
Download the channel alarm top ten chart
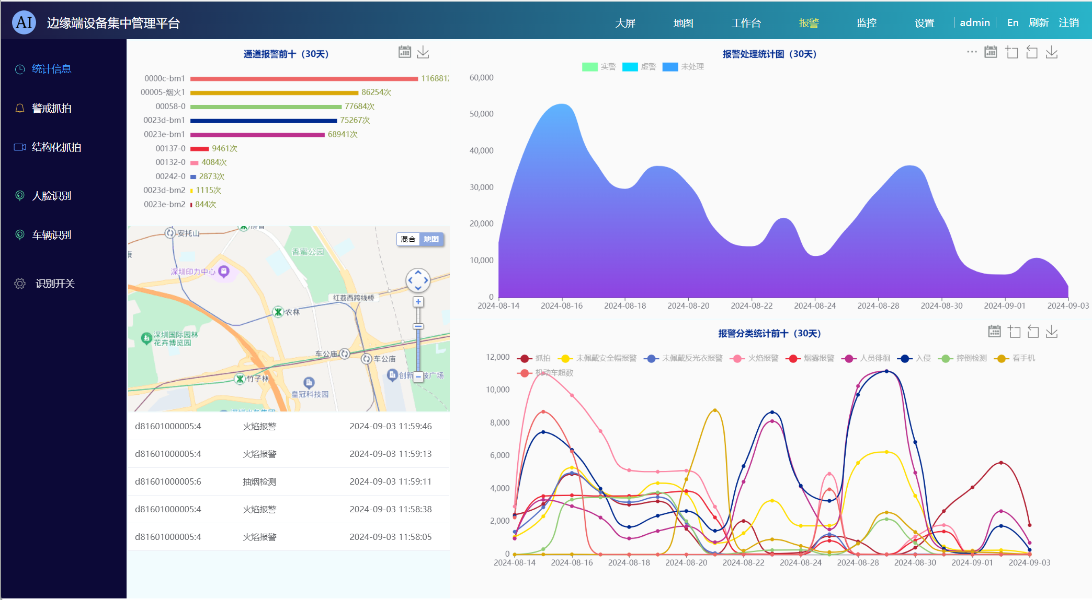[423, 52]
